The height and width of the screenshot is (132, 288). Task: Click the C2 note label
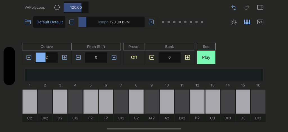[x=30, y=118]
